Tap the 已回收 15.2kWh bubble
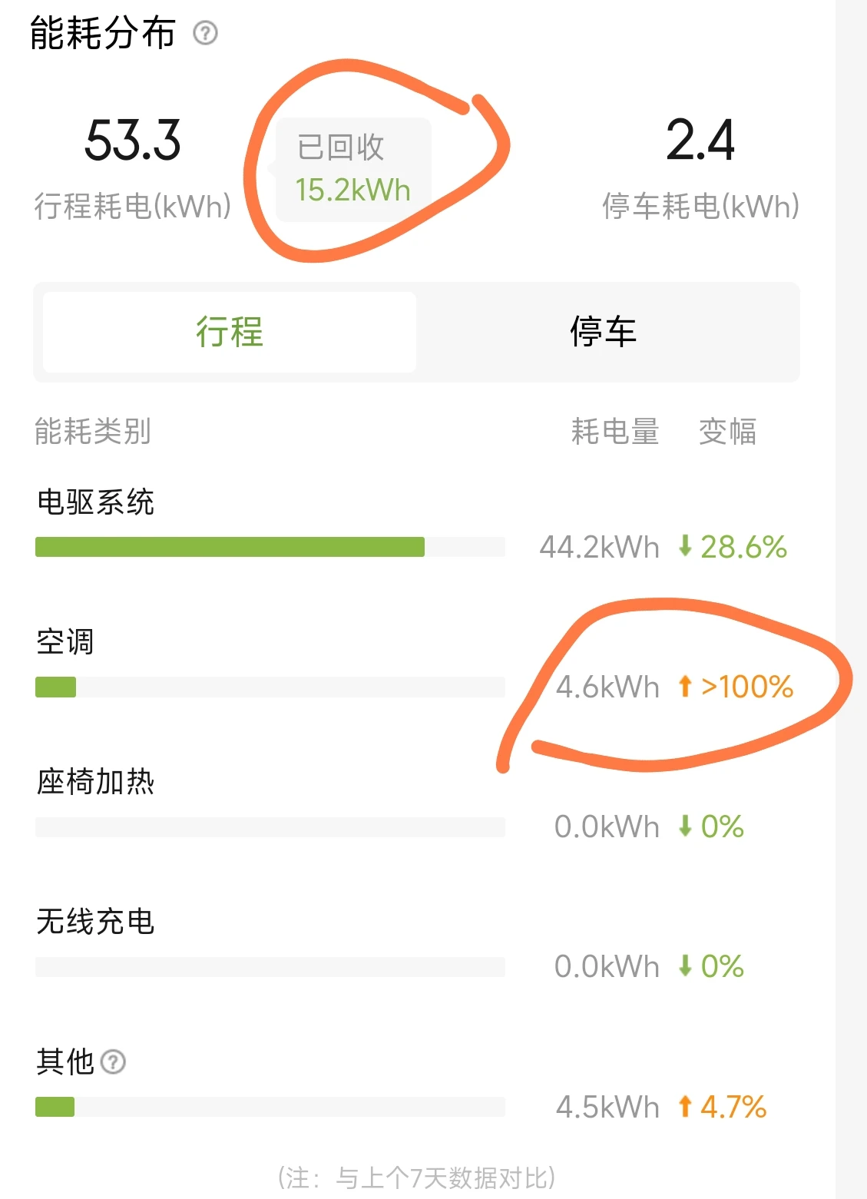 (352, 170)
